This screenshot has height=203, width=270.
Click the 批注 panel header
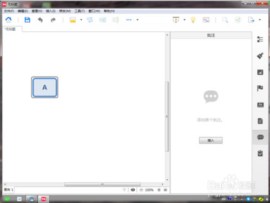[211, 35]
